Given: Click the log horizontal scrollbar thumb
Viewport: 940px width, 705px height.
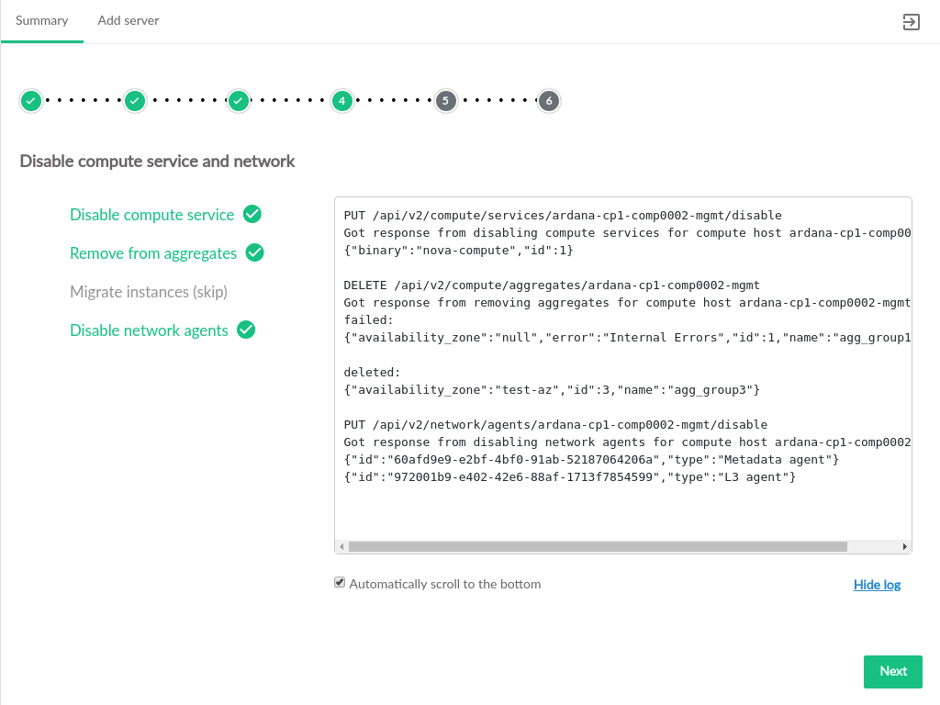Looking at the screenshot, I should coord(597,546).
